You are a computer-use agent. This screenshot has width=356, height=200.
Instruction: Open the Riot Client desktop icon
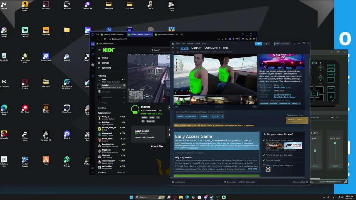25,109
